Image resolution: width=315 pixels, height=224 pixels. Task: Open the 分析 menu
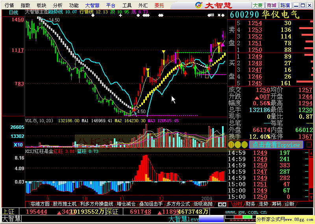57,5
